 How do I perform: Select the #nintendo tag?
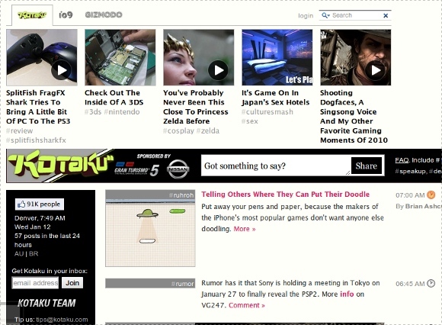122,111
